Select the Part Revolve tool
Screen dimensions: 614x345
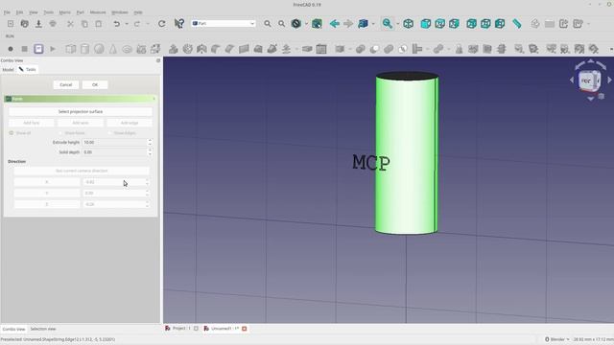188,49
